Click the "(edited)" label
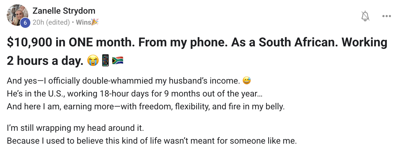The width and height of the screenshot is (402, 149). tap(58, 22)
